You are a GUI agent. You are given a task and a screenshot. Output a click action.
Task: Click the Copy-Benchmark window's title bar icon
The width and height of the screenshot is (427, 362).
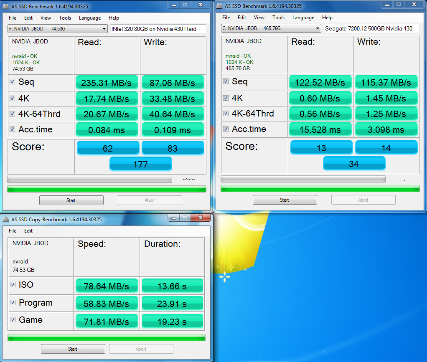6,219
